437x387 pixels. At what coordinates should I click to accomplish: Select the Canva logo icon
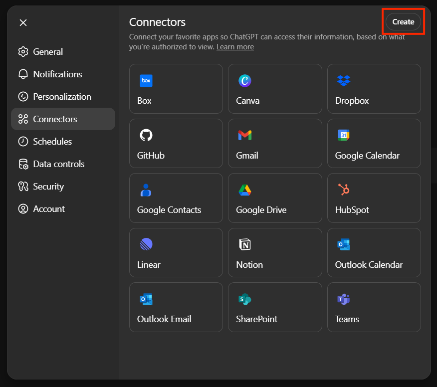point(244,80)
